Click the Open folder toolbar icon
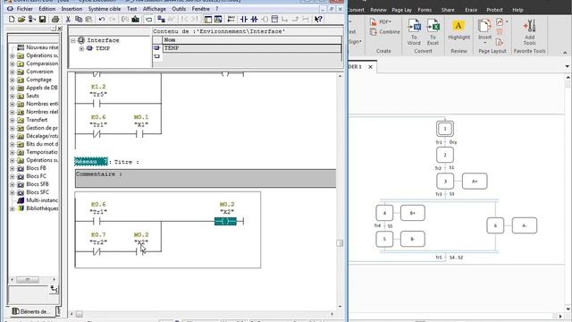The height and width of the screenshot is (322, 572). coord(21,19)
